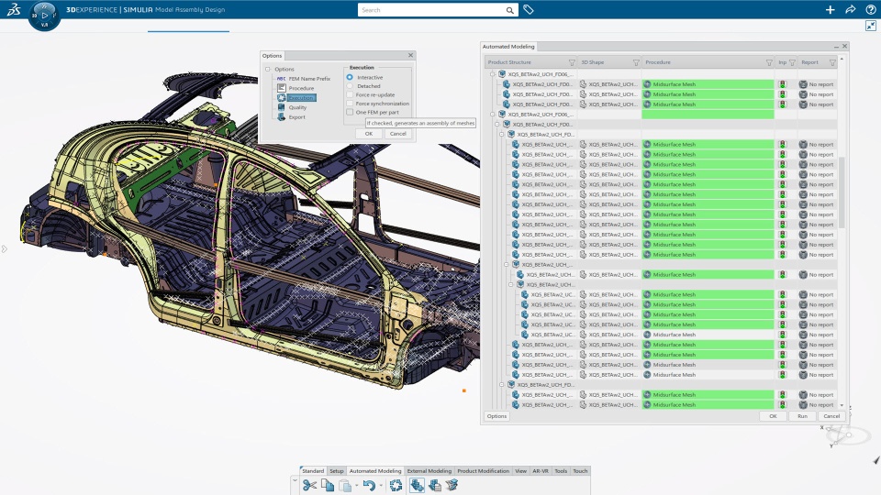Click the Share arrow icon
Viewport: 881px width, 495px height.
tap(850, 9)
